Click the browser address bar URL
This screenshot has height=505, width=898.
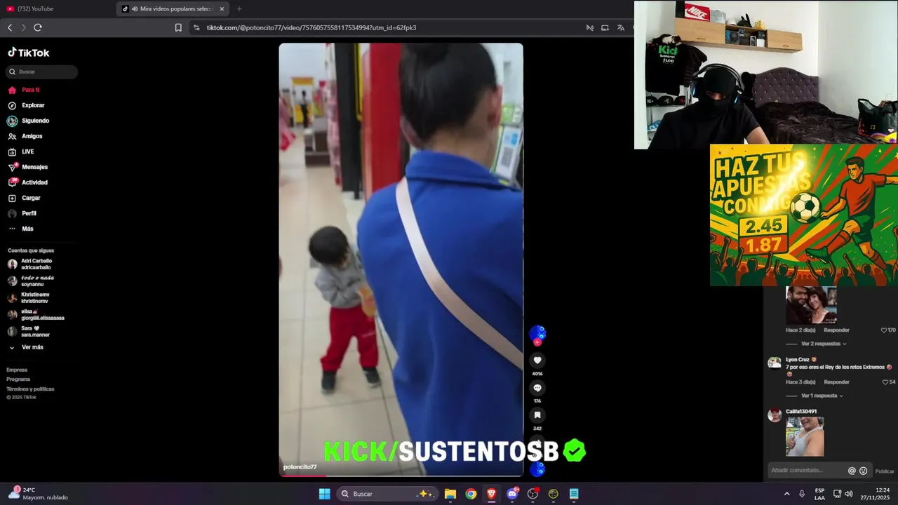click(311, 27)
